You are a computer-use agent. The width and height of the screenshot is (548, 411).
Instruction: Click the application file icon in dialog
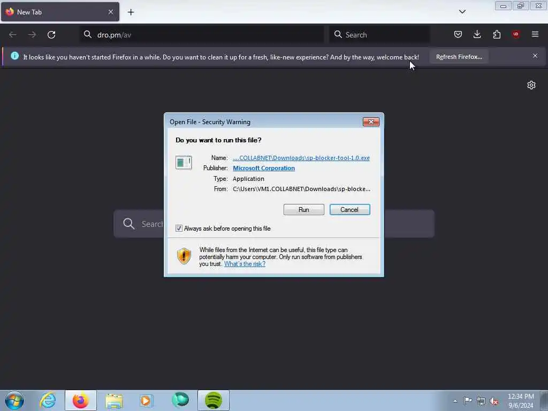coord(184,163)
